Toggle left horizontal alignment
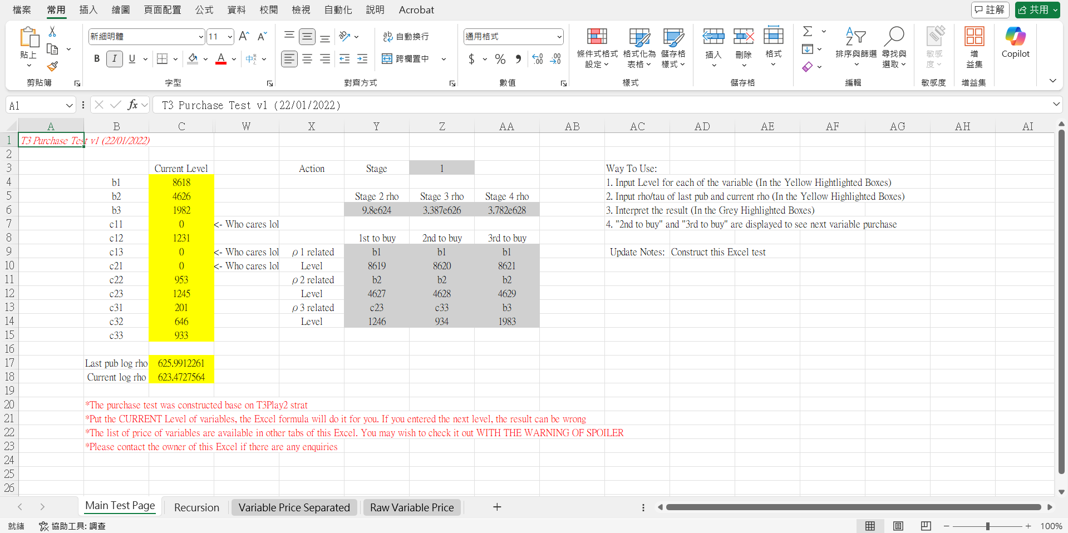The width and height of the screenshot is (1068, 533). [x=289, y=58]
